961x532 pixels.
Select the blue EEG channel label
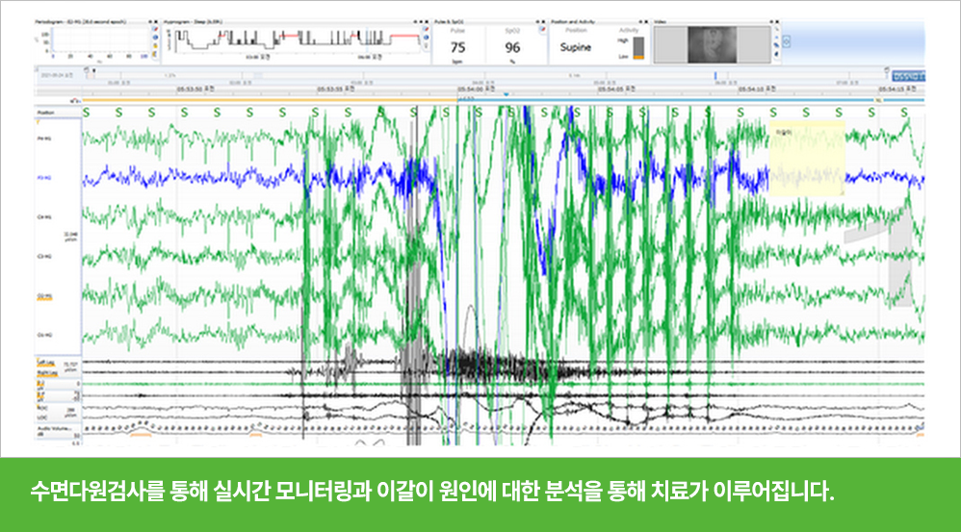[44, 178]
